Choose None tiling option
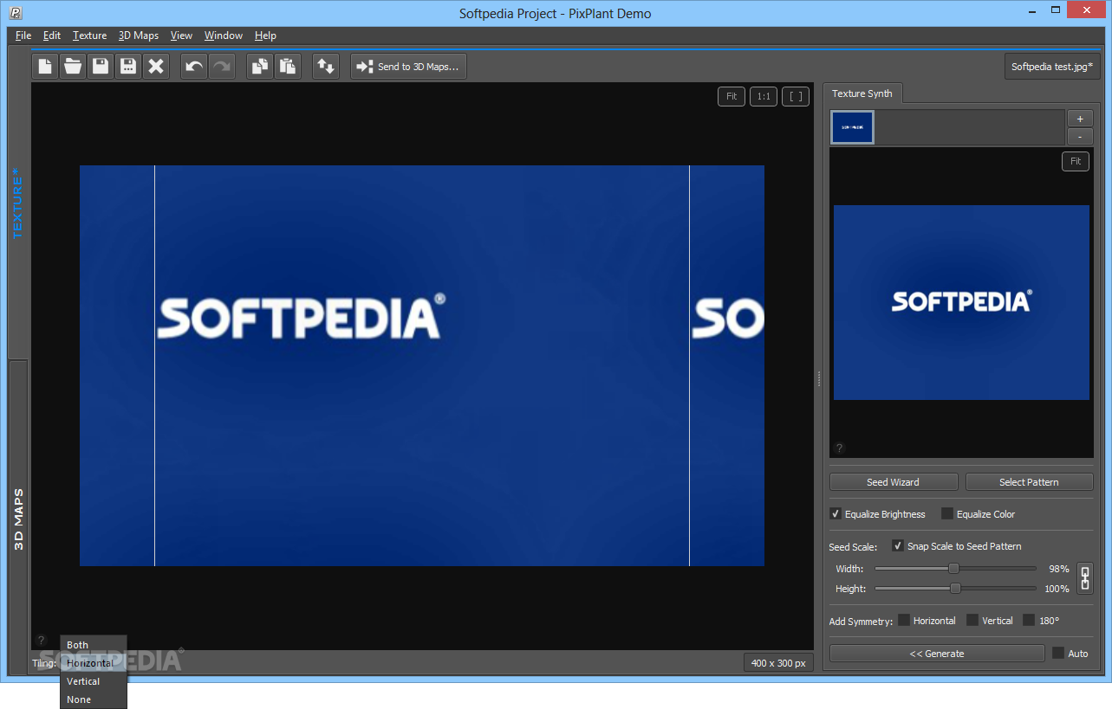The height and width of the screenshot is (709, 1112). pyautogui.click(x=94, y=699)
